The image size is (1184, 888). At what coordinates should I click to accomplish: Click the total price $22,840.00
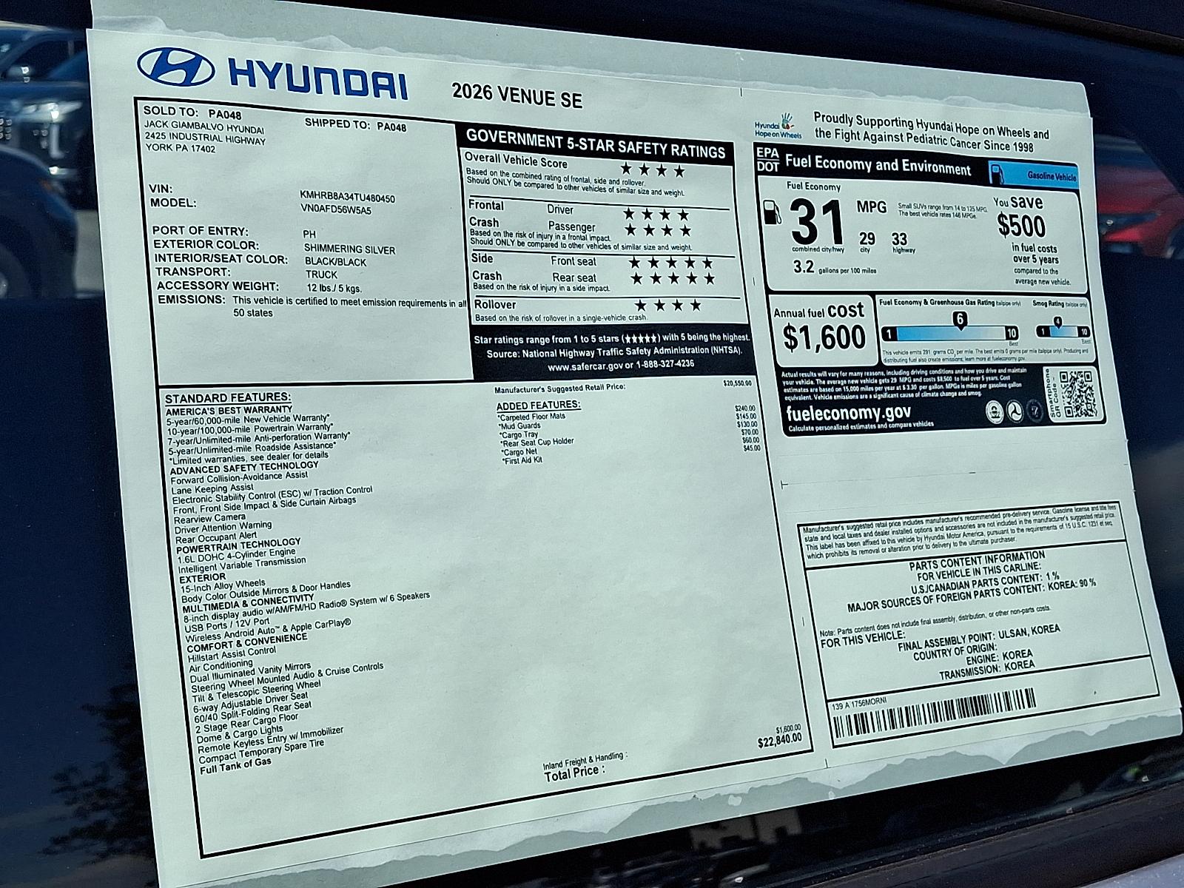click(x=779, y=741)
